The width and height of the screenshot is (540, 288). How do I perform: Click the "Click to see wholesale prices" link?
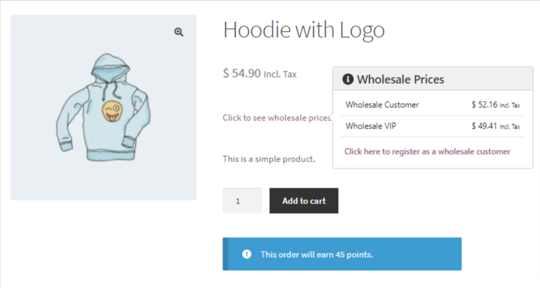(277, 118)
